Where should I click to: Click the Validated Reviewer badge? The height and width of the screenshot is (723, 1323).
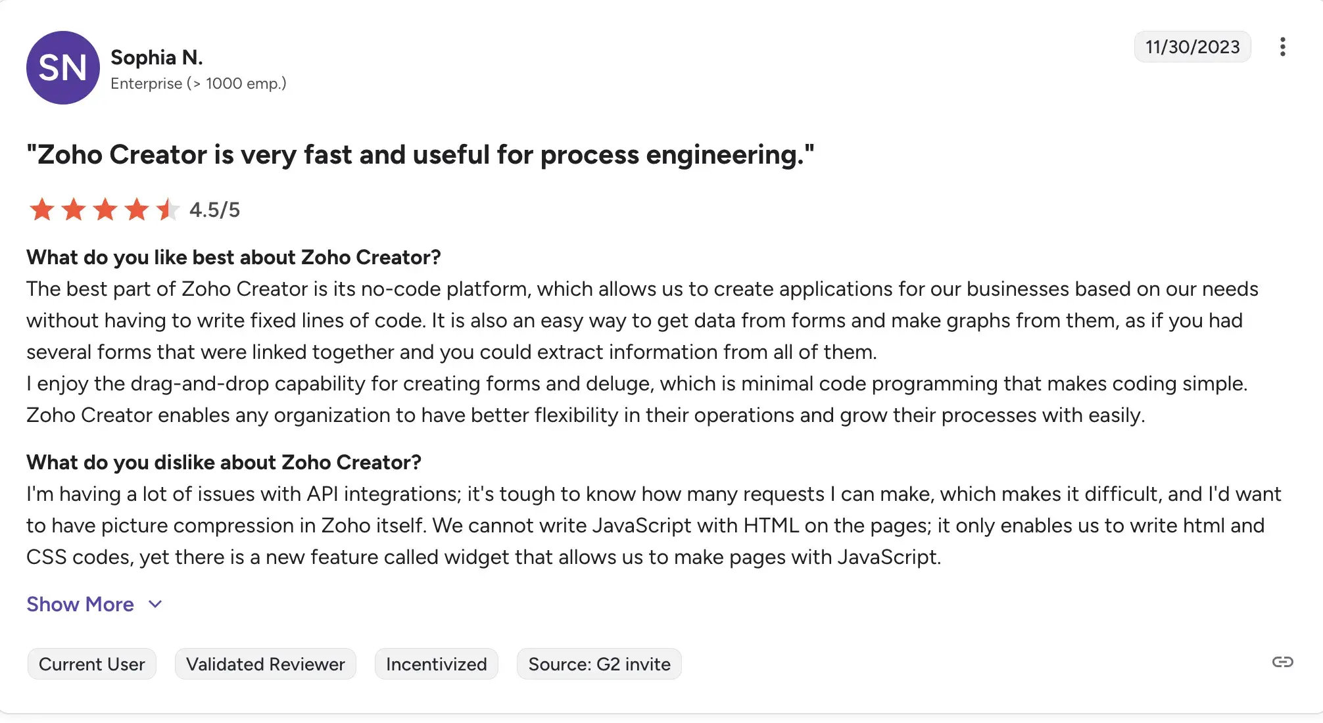(265, 664)
